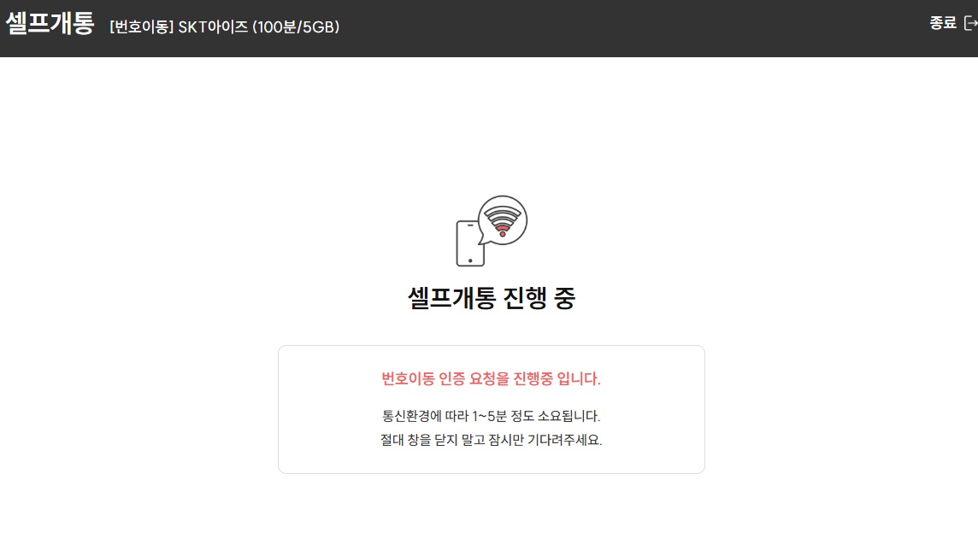Click the red 번호이동 인증 요청 status message
978x550 pixels.
coord(491,378)
